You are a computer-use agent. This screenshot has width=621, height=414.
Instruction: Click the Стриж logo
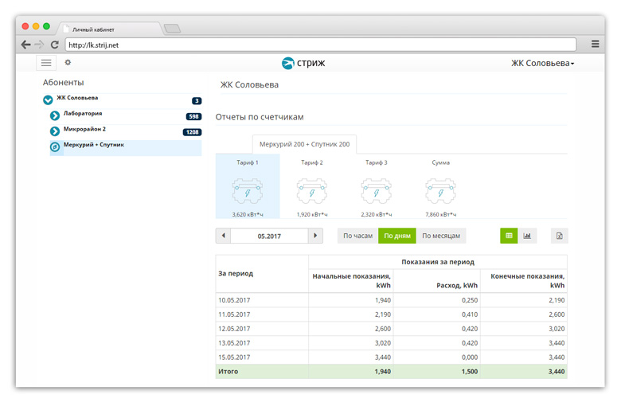pyautogui.click(x=303, y=63)
